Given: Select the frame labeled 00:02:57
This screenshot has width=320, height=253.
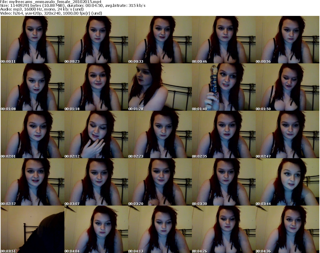Looking at the screenshot, I should click(x=32, y=182).
